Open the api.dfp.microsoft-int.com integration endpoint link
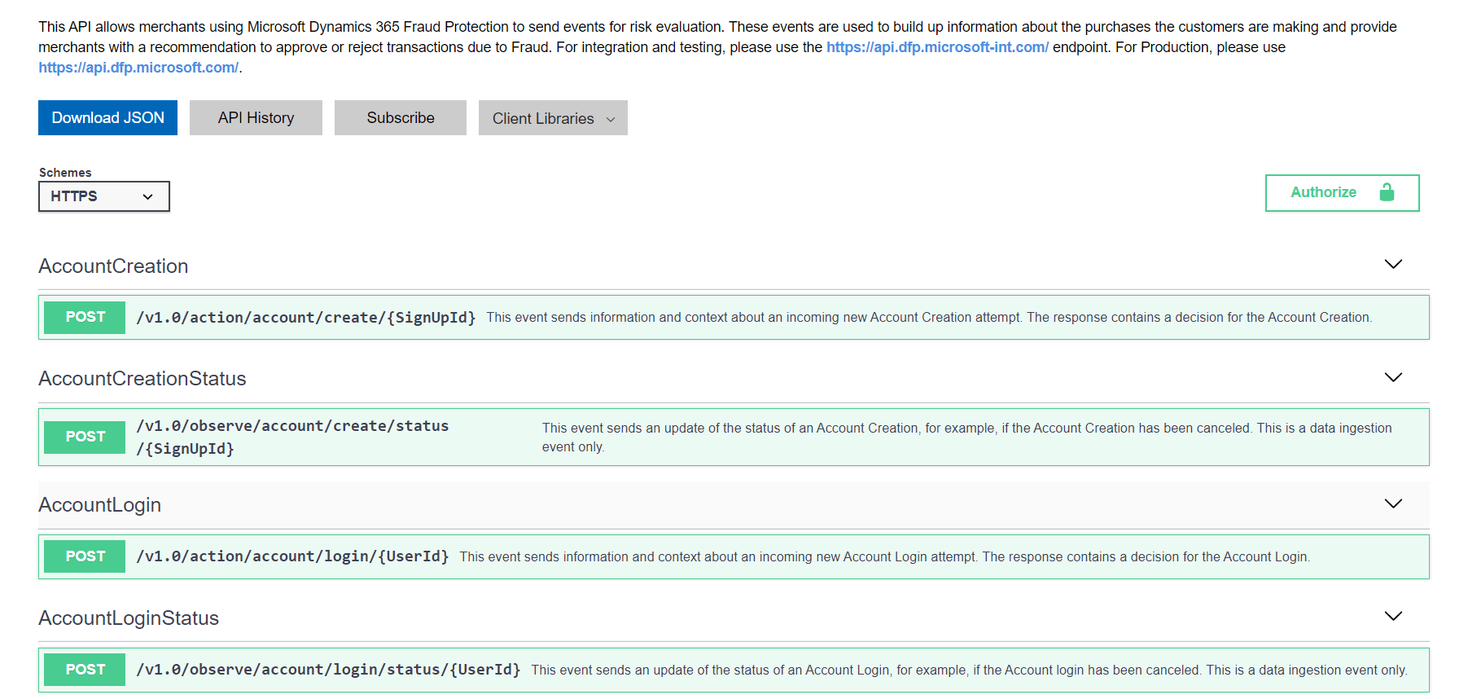The image size is (1468, 699). click(x=936, y=47)
